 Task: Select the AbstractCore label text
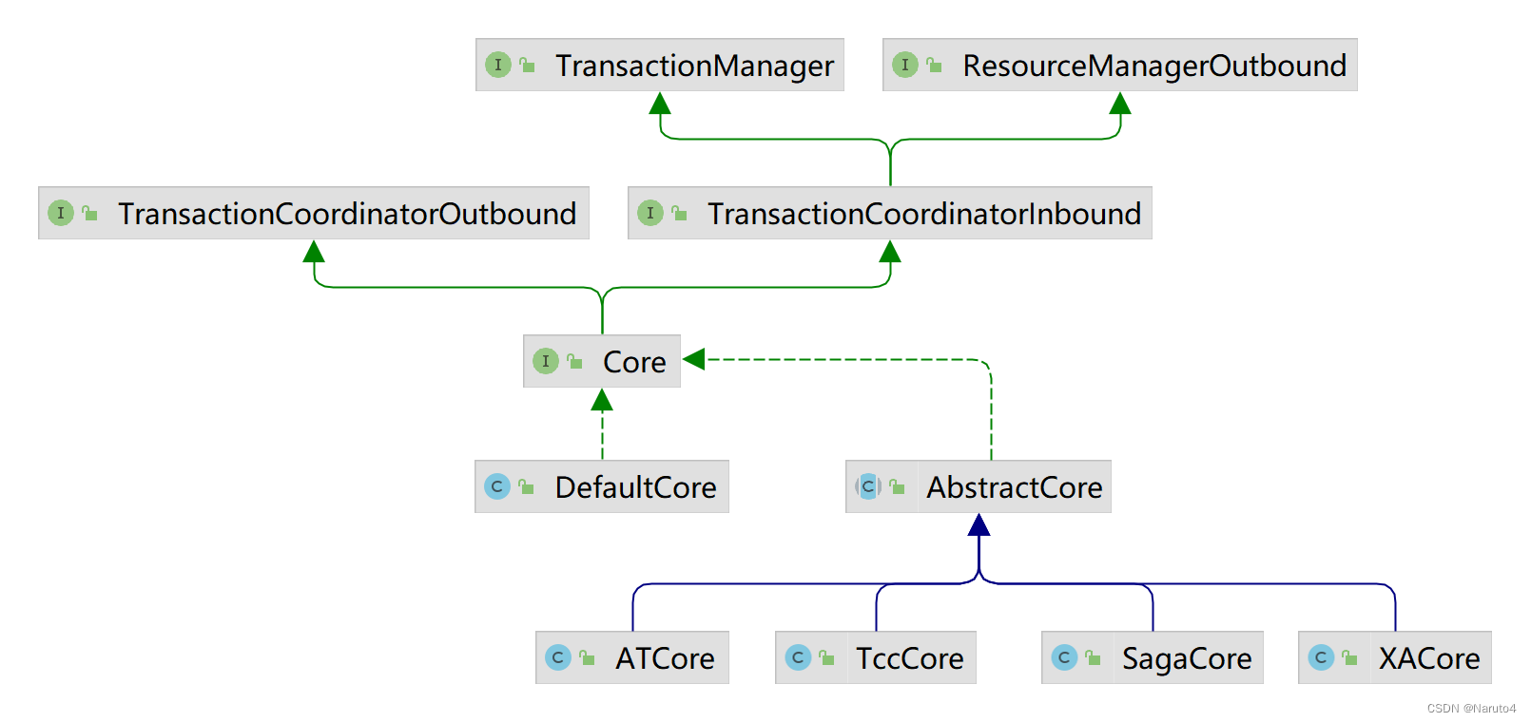pyautogui.click(x=1015, y=487)
